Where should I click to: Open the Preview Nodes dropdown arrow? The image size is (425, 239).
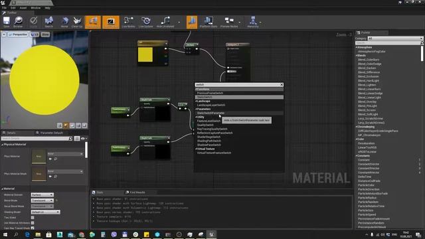tap(240, 22)
